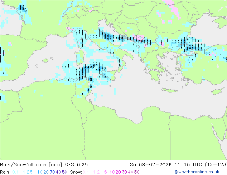Select the Rain legend value 1
The width and height of the screenshot is (227, 175).
[24, 172]
